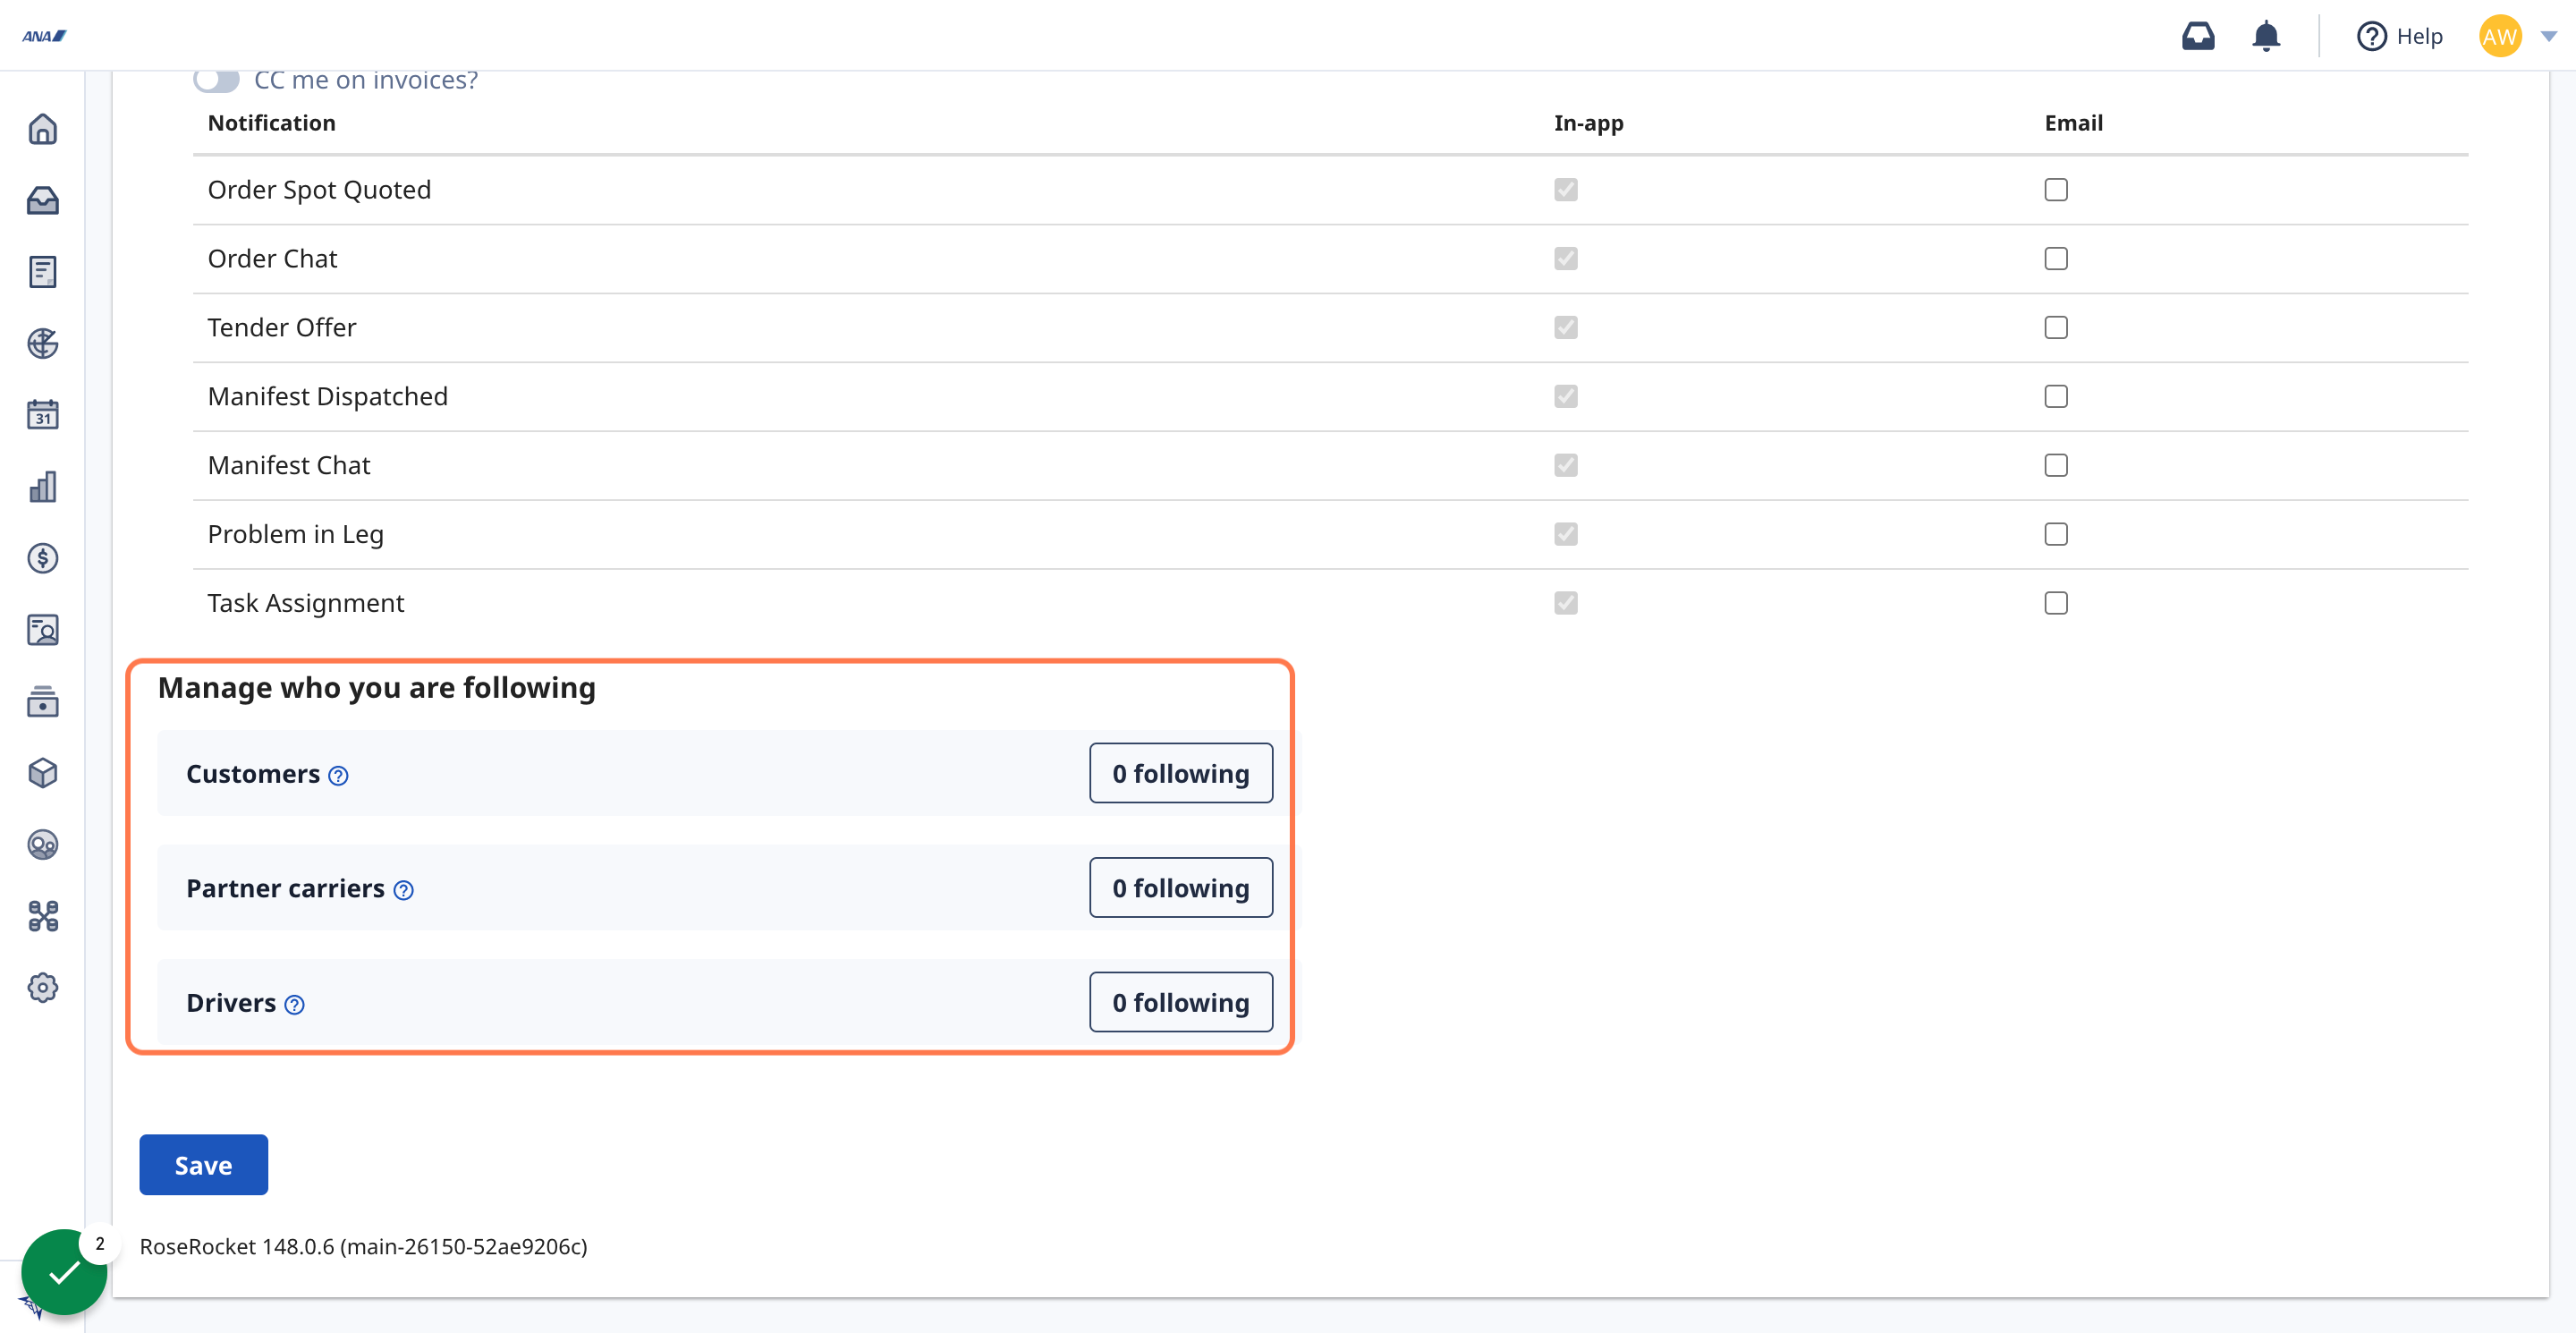The image size is (2576, 1333).
Task: Click Save to apply notification settings
Action: [204, 1165]
